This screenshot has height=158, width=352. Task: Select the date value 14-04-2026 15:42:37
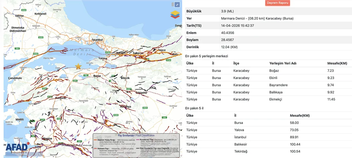coord(237,26)
